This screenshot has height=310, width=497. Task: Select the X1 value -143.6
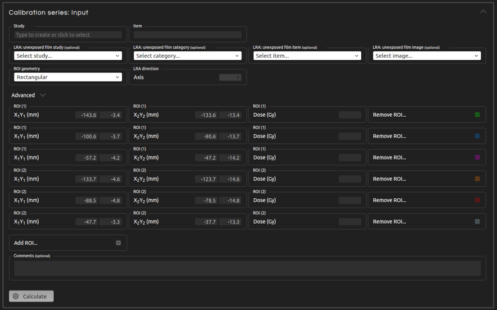(x=87, y=115)
